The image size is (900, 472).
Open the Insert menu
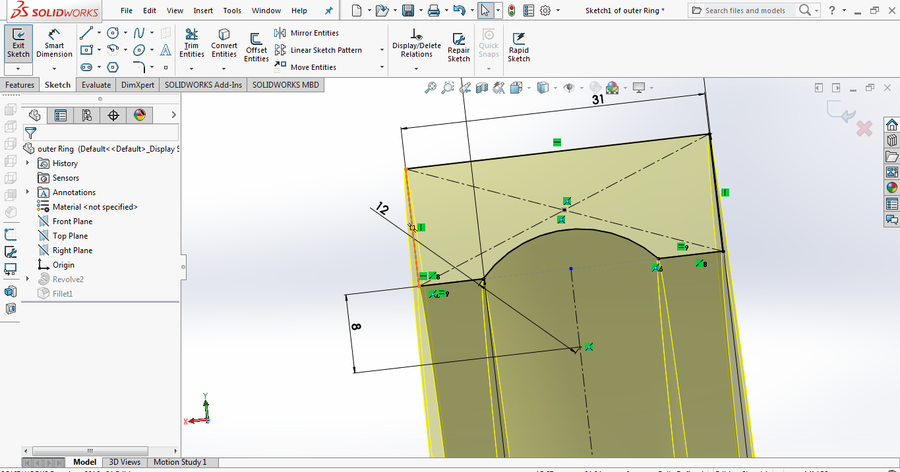coord(203,11)
